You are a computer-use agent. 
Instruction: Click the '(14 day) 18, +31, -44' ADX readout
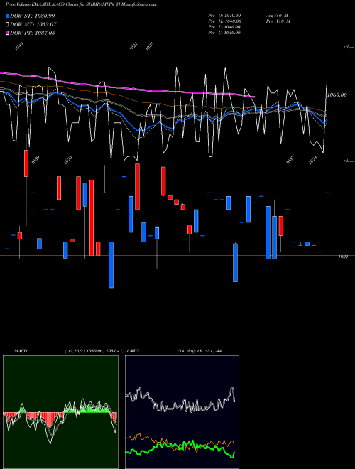[x=200, y=351]
